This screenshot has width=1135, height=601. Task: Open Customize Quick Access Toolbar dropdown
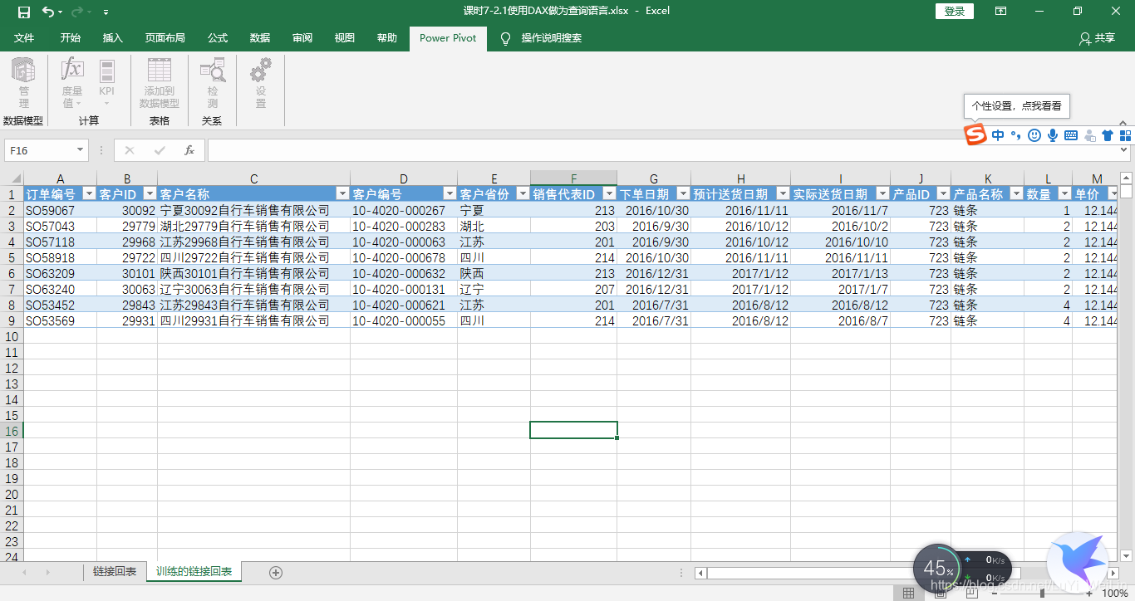point(106,12)
